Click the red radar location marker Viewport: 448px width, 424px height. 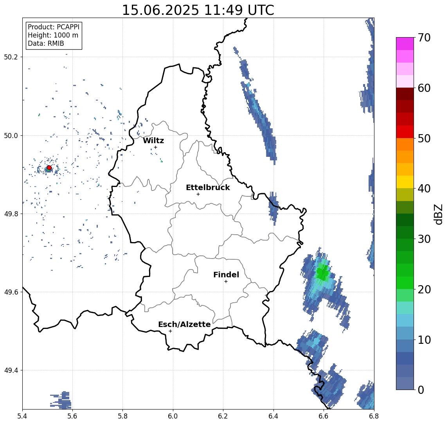49,168
